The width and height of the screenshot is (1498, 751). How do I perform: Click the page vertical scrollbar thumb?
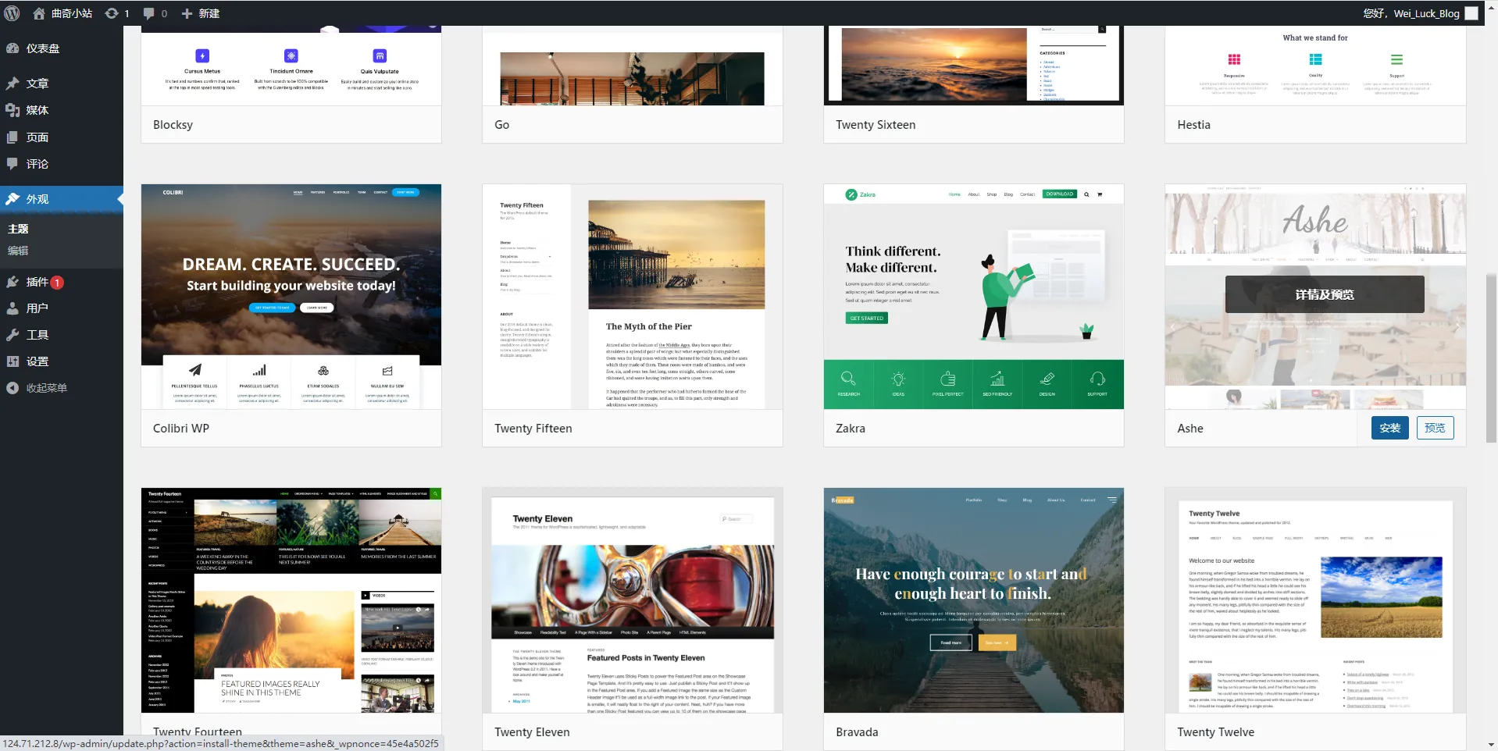click(x=1491, y=358)
